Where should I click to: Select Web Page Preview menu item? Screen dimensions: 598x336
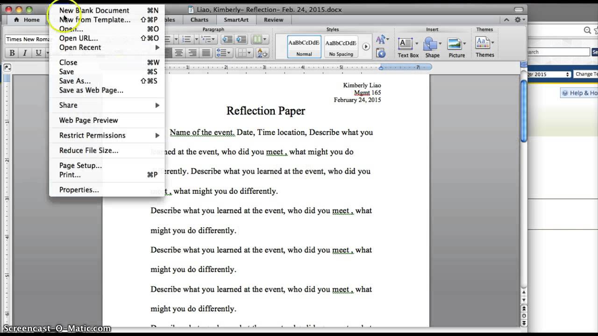point(107,120)
